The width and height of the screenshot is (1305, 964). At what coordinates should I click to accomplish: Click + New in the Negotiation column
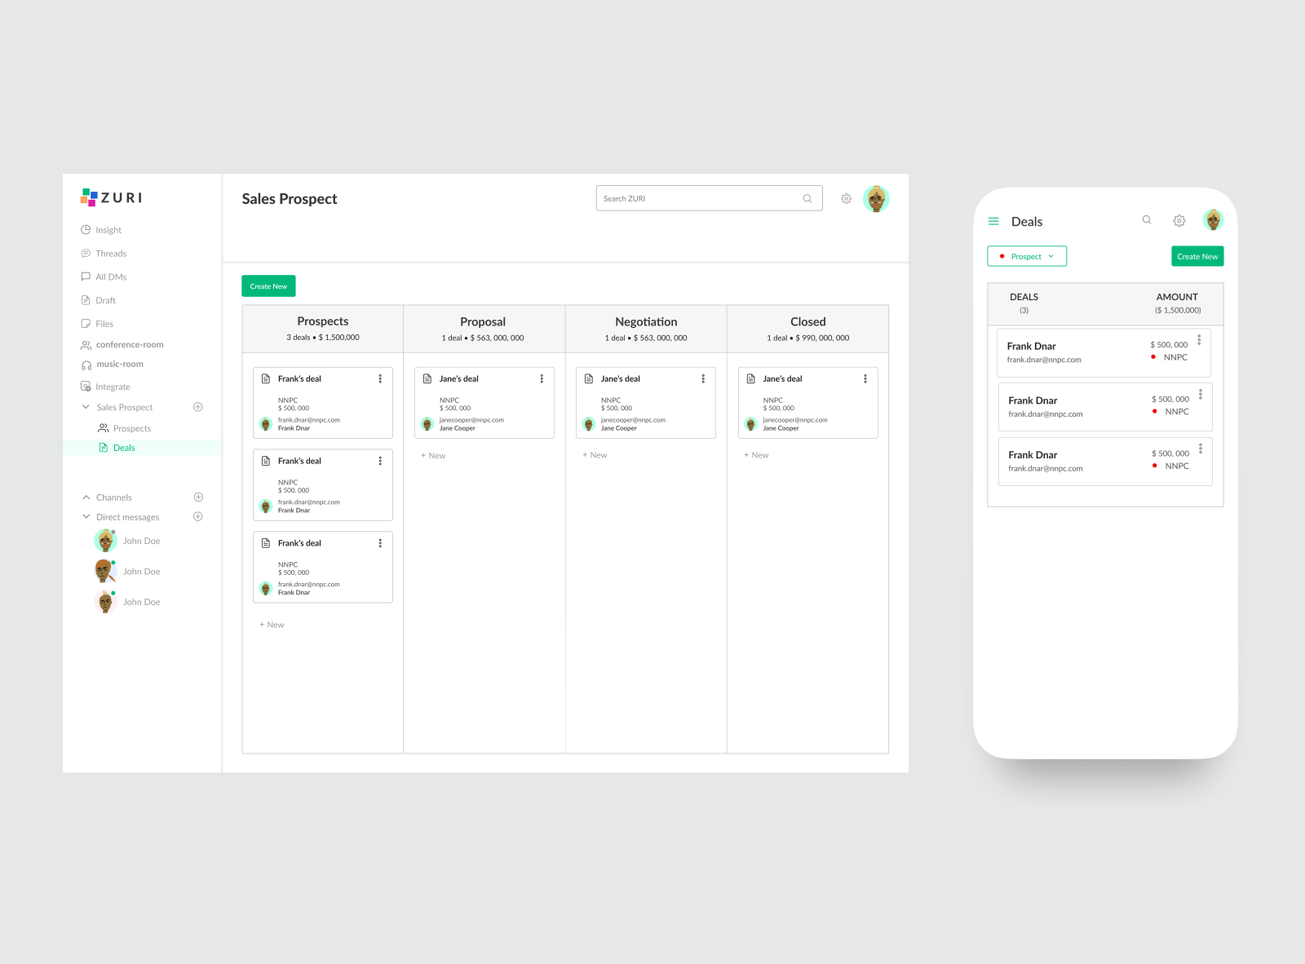click(x=595, y=454)
